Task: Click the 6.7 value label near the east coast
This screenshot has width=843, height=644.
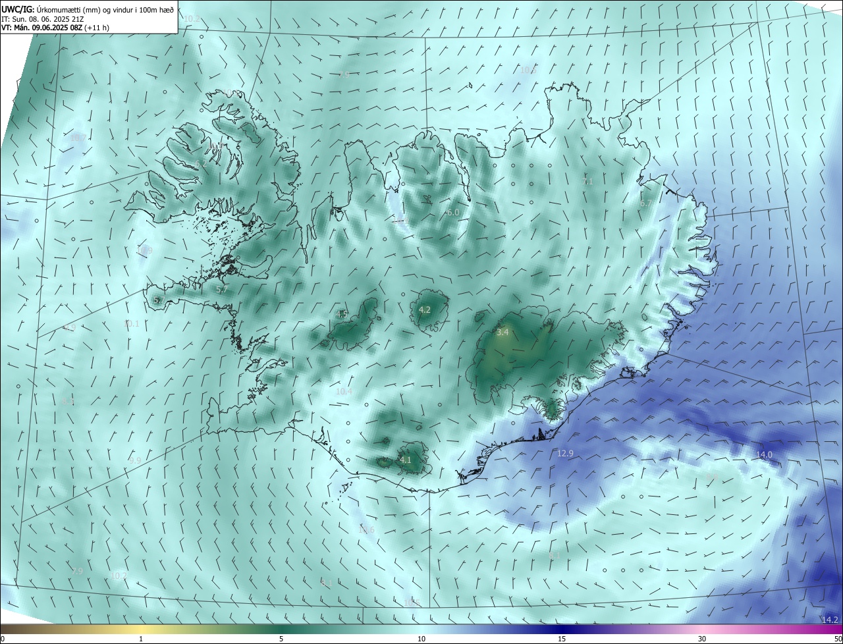Action: tap(645, 203)
